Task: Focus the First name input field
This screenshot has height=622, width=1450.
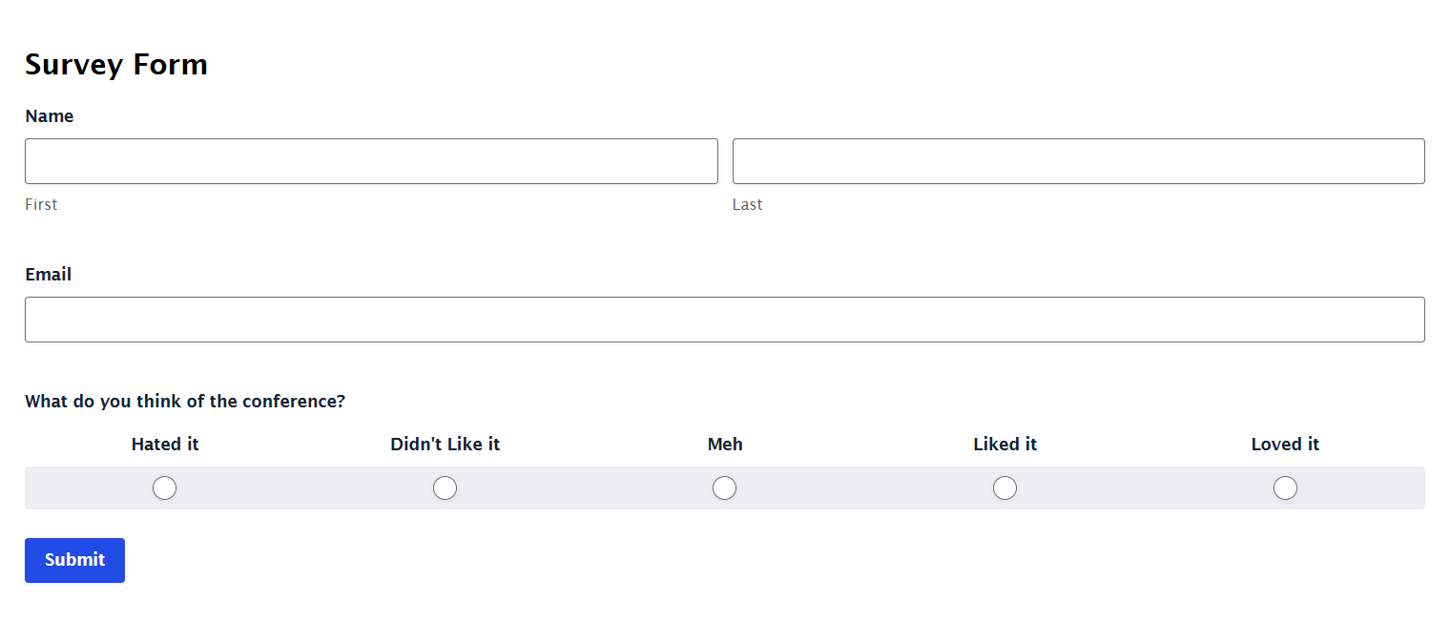Action: 371,161
